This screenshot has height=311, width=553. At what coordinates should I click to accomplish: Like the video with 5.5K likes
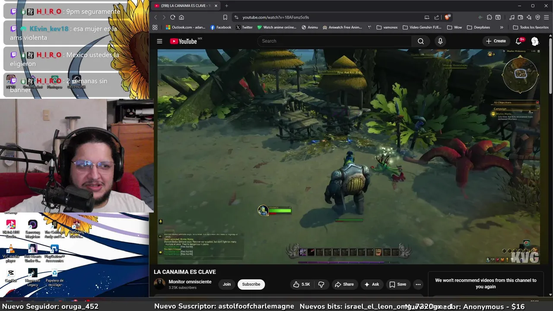click(302, 284)
